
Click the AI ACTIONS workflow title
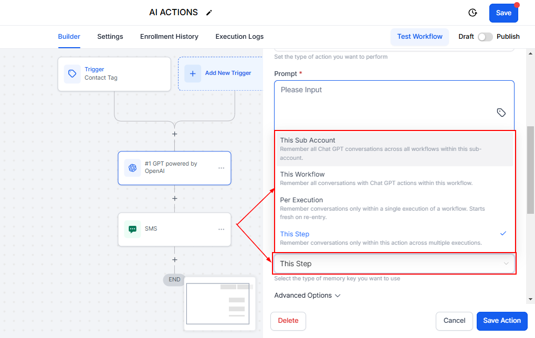pyautogui.click(x=173, y=12)
